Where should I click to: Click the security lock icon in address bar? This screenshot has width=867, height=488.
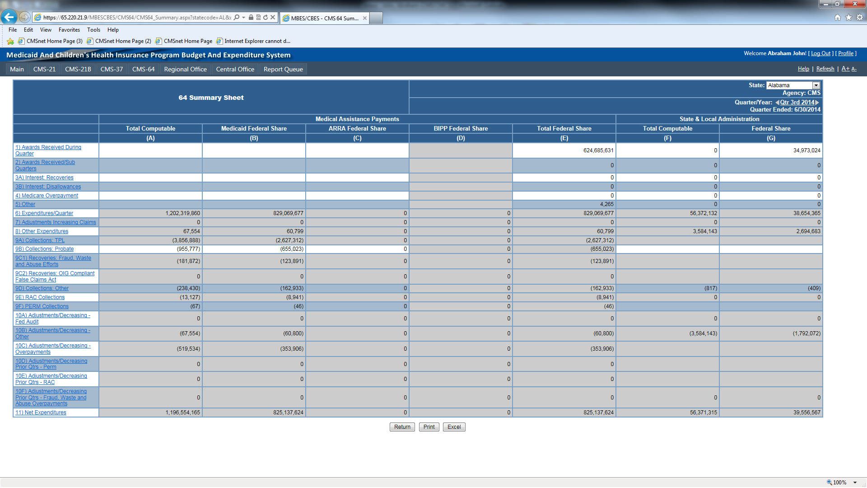251,18
